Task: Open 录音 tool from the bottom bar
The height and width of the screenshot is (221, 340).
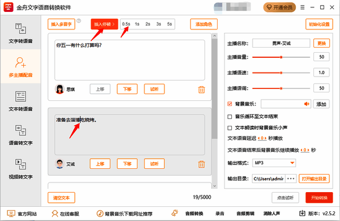Action: click(x=220, y=214)
